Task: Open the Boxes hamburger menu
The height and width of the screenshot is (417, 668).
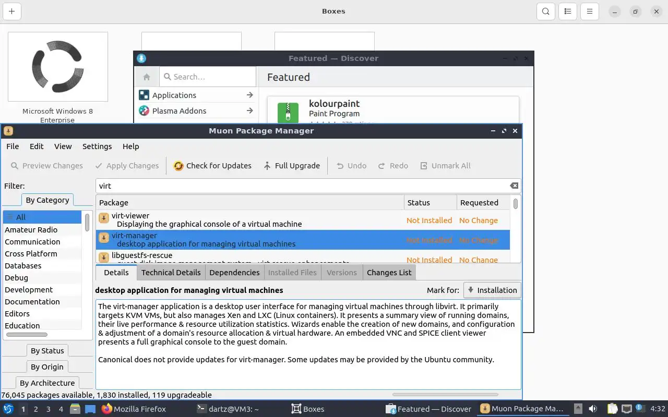Action: click(x=589, y=11)
